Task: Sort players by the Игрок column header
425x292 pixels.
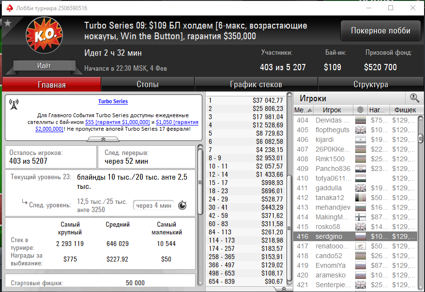Action: pos(333,110)
